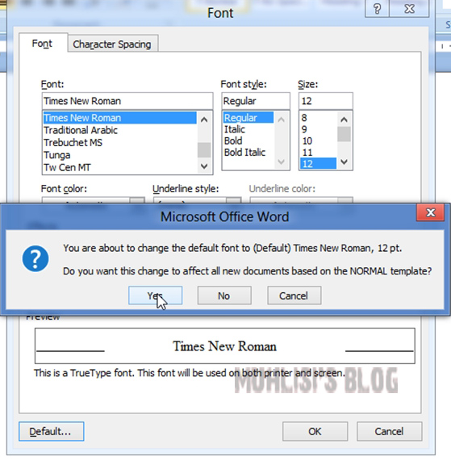
Task: Click Yes in the Word confirmation dialog
Action: tap(155, 295)
